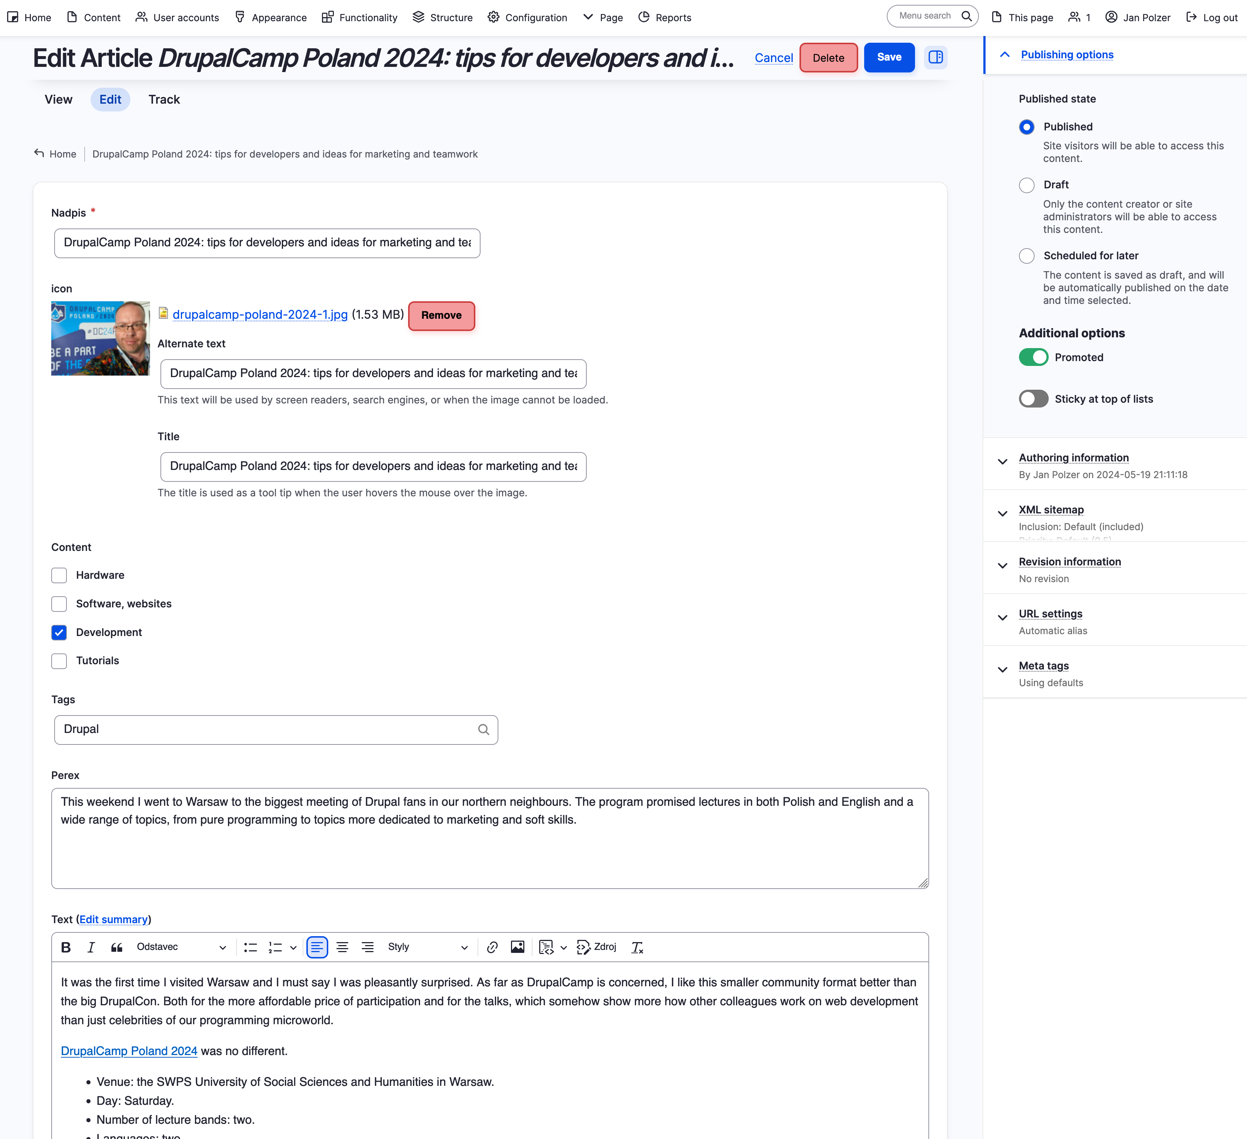
Task: Switch to Zdroj source view
Action: point(596,947)
